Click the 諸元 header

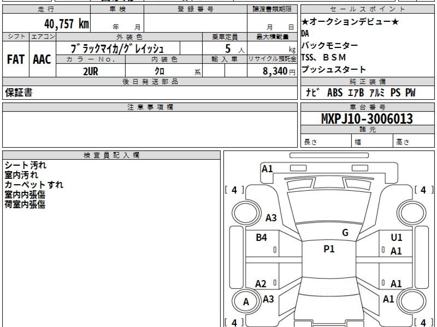367,130
